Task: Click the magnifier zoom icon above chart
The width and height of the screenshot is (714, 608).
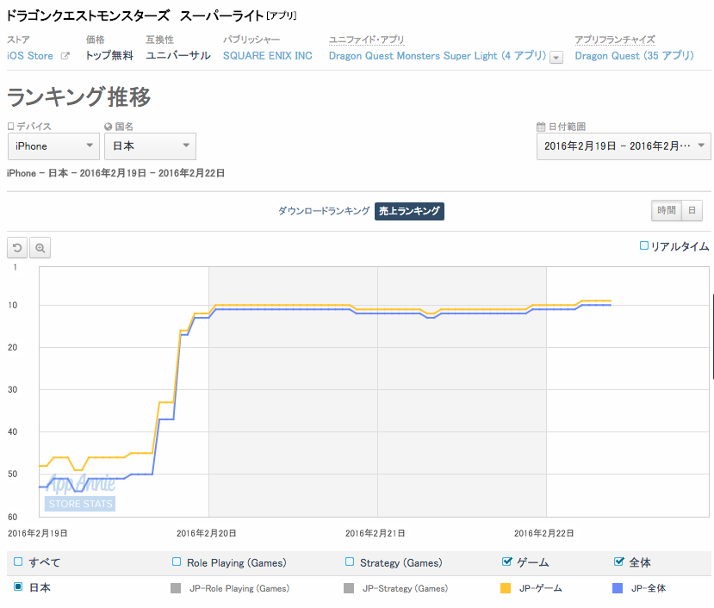Action: tap(40, 248)
